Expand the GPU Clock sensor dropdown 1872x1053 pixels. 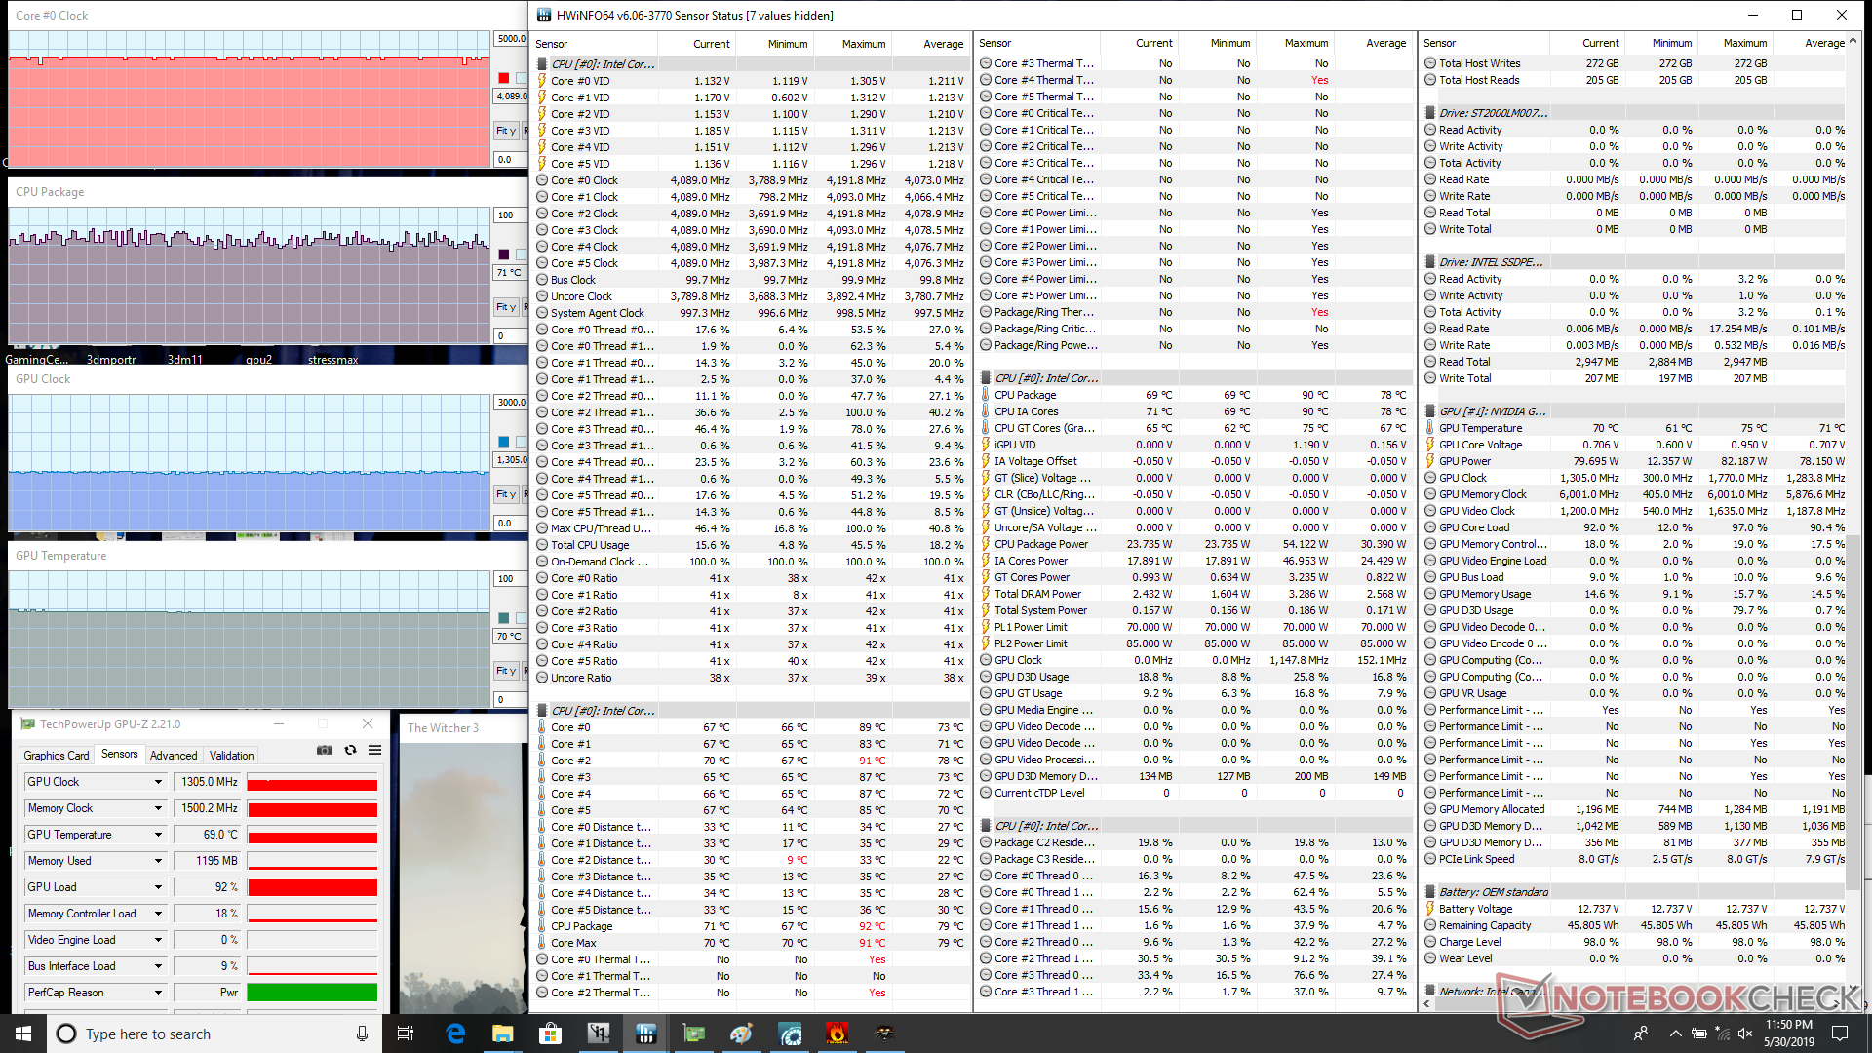pos(158,782)
